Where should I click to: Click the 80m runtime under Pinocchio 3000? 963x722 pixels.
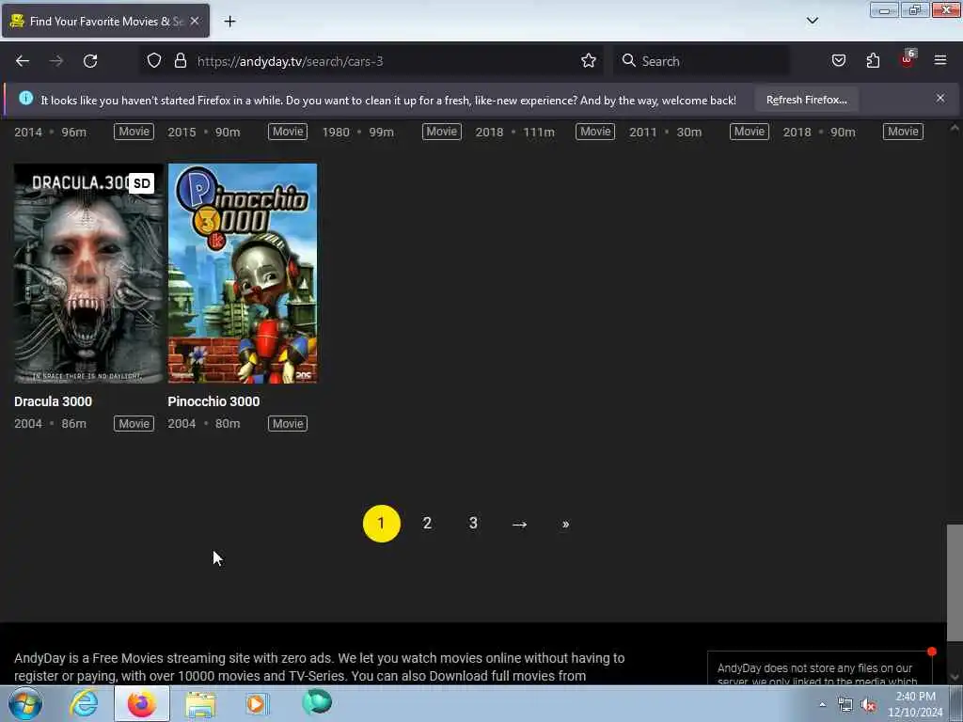pos(228,424)
